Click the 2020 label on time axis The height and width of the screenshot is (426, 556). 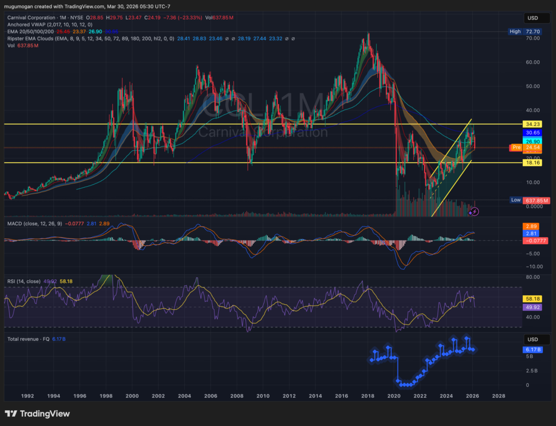tap(394, 396)
